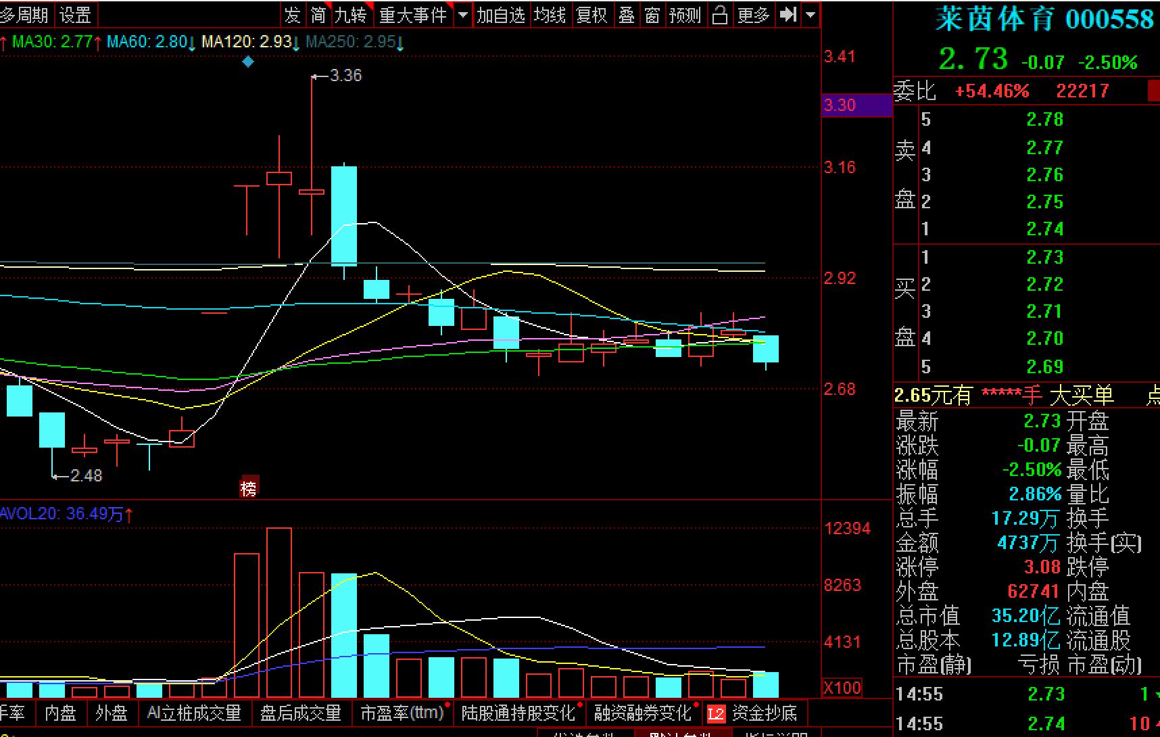Click buy level 1 price 2.73
Viewport: 1160px width, 737px height.
[1044, 258]
